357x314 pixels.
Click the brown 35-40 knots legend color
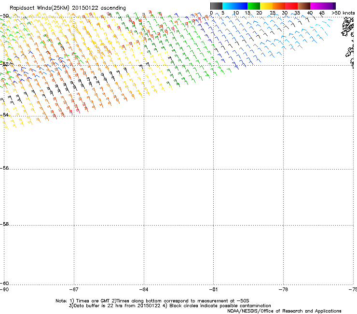click(x=304, y=6)
